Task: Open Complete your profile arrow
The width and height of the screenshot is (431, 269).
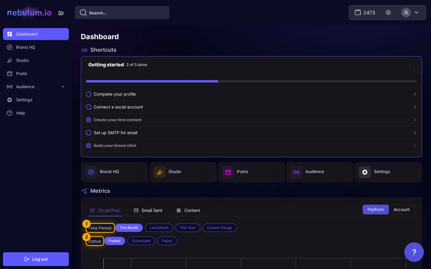Action: [x=415, y=94]
